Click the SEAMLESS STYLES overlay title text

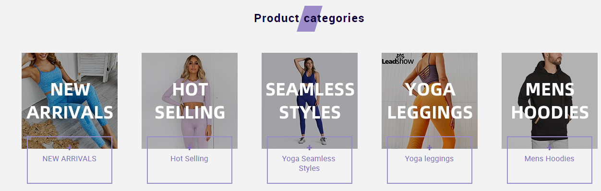(x=310, y=101)
